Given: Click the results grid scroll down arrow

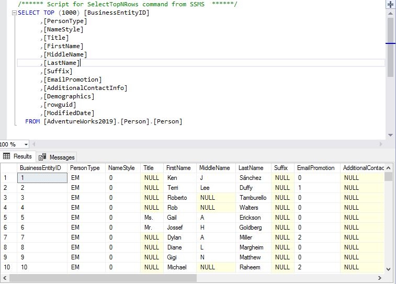Looking at the screenshot, I should (x=389, y=269).
